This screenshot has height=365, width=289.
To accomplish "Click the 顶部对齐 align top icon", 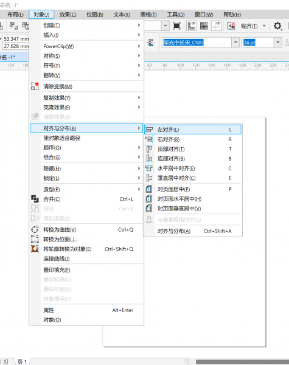I will [x=149, y=149].
